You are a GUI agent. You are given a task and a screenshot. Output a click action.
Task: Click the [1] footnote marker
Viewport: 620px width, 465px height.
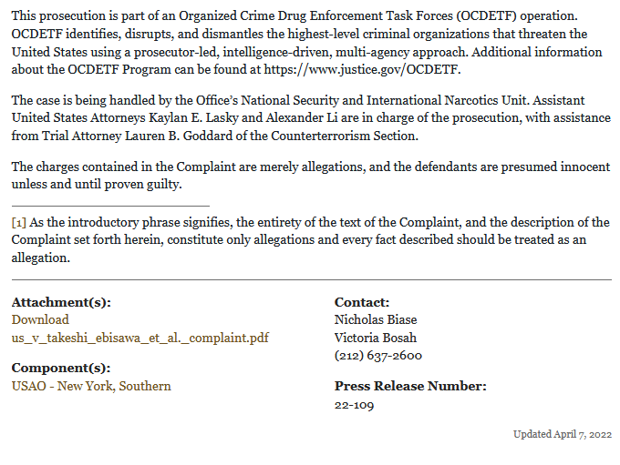(18, 223)
